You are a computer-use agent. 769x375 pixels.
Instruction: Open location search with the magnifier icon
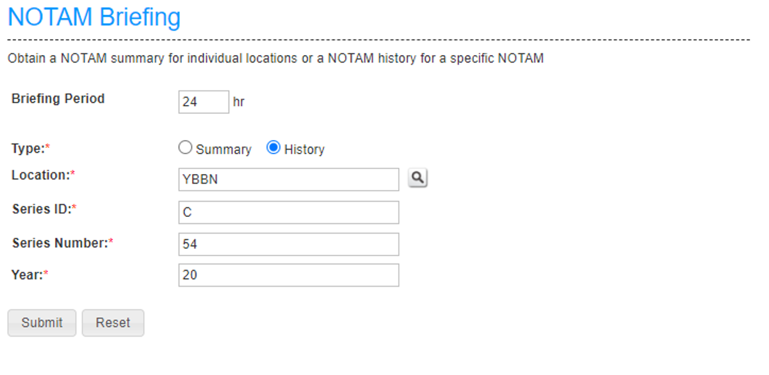pos(418,179)
